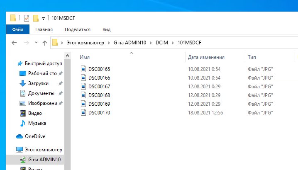Sort by the Имя column header
The image size is (298, 170).
click(x=85, y=57)
